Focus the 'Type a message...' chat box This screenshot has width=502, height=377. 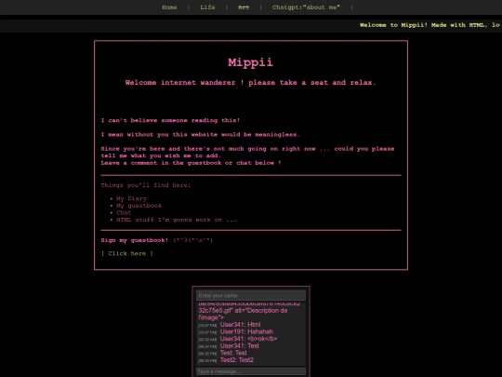(x=251, y=371)
